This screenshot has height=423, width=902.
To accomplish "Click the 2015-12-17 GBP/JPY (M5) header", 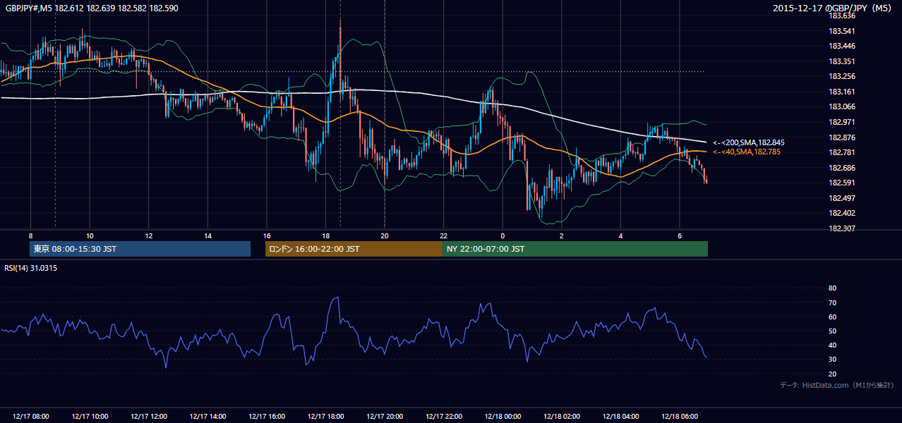I will coord(832,8).
